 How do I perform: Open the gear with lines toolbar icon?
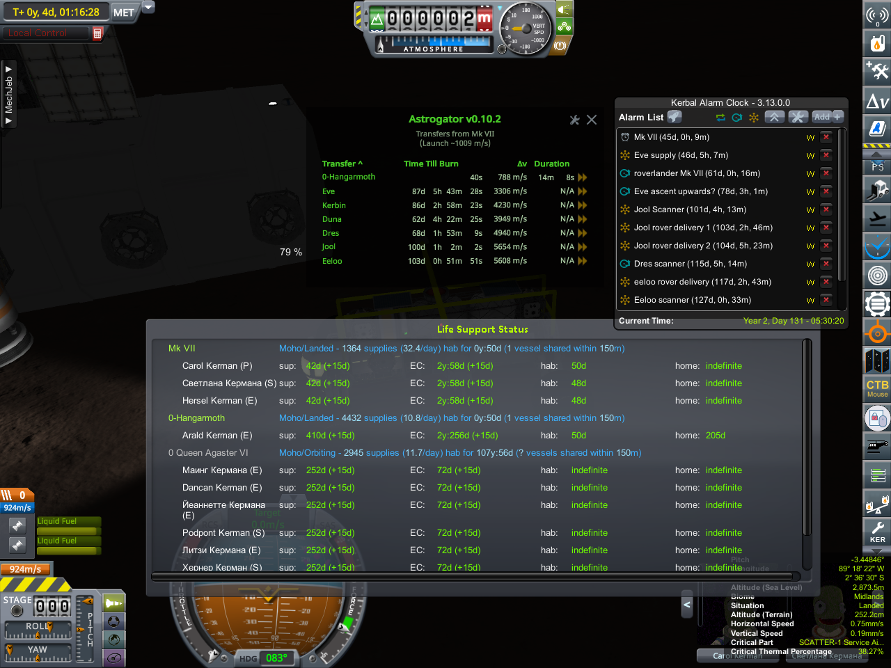[x=877, y=304]
